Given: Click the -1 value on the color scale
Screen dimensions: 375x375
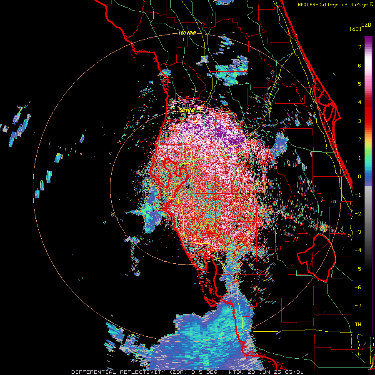Looking at the screenshot, I should click(x=358, y=195).
